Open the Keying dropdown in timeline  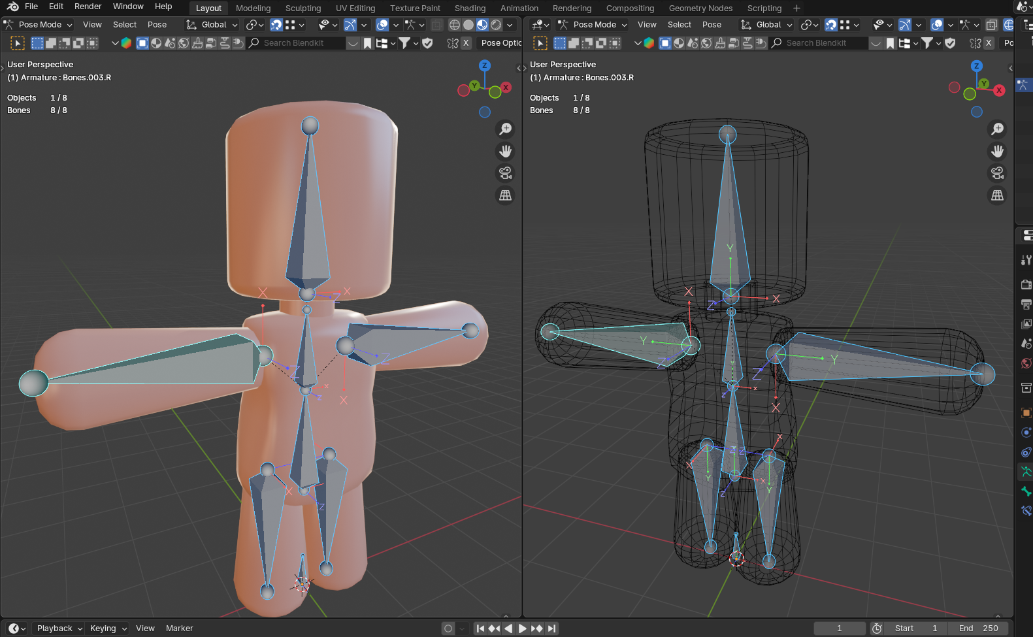pyautogui.click(x=108, y=629)
